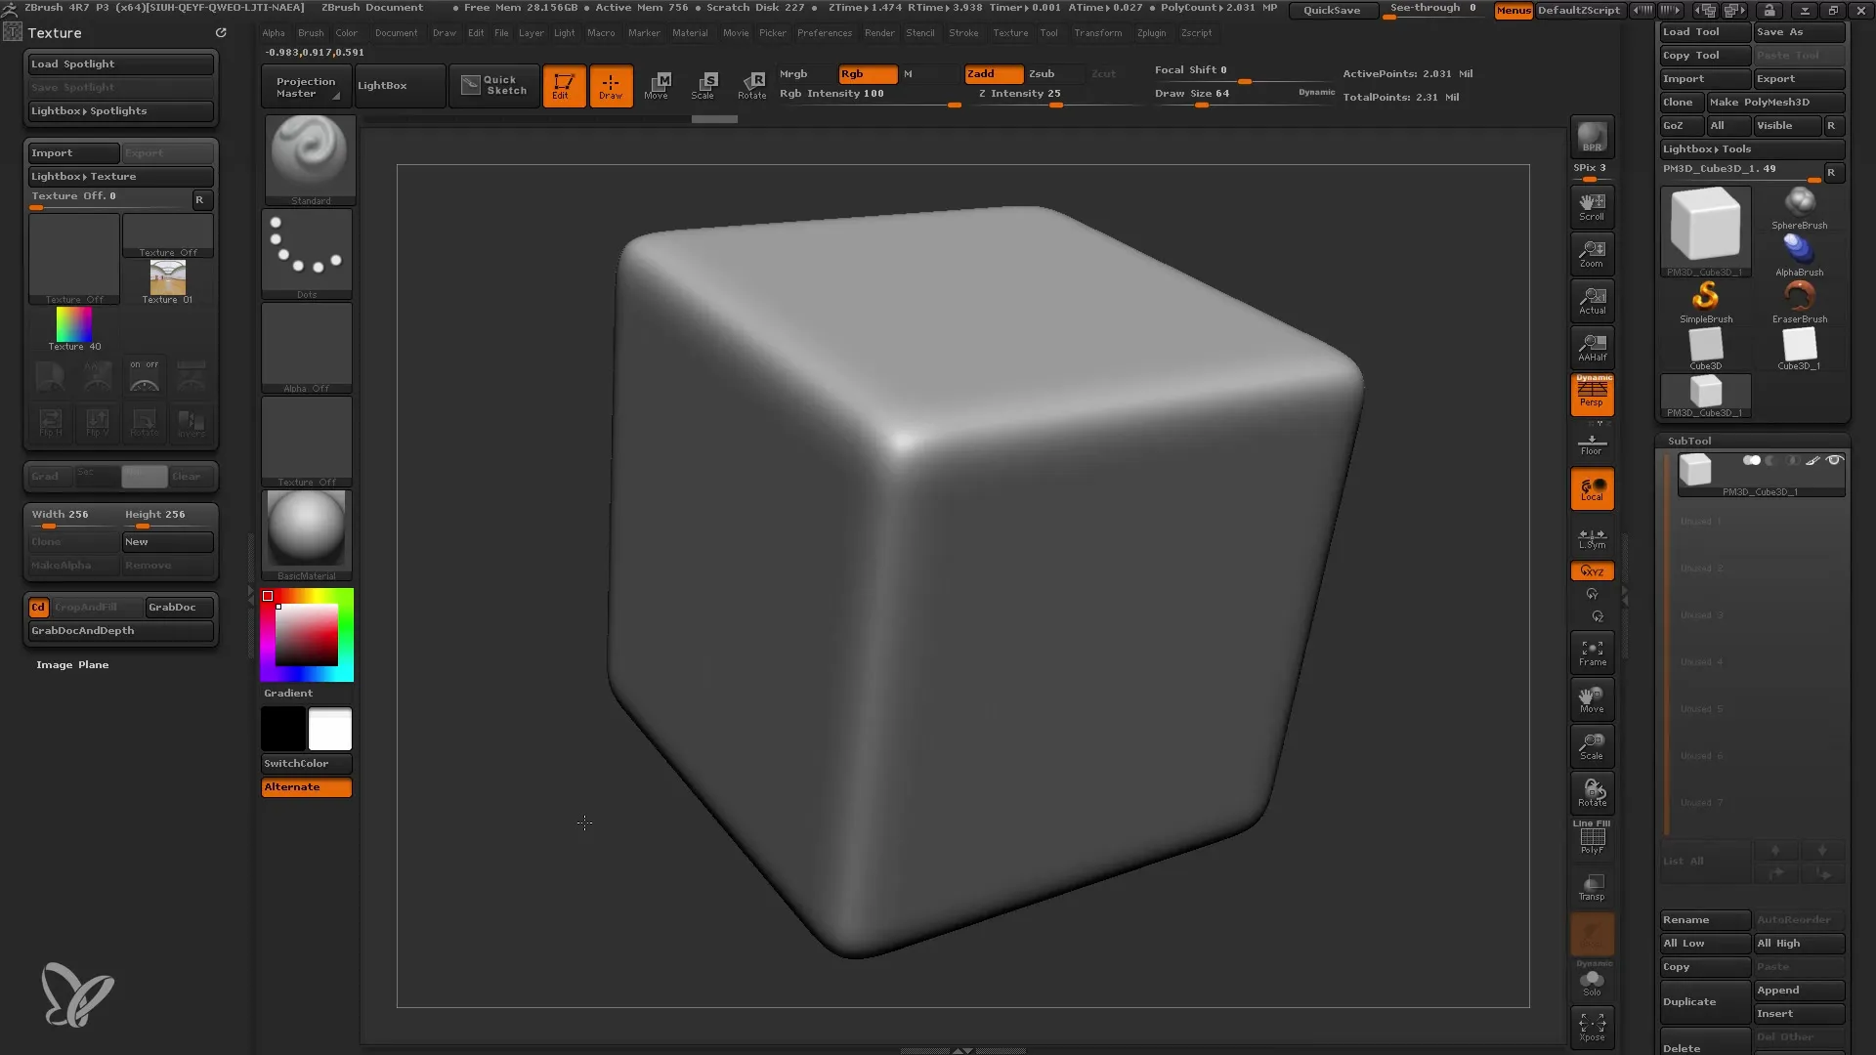Expand the Texture panel header
This screenshot has width=1876, height=1055.
click(54, 32)
